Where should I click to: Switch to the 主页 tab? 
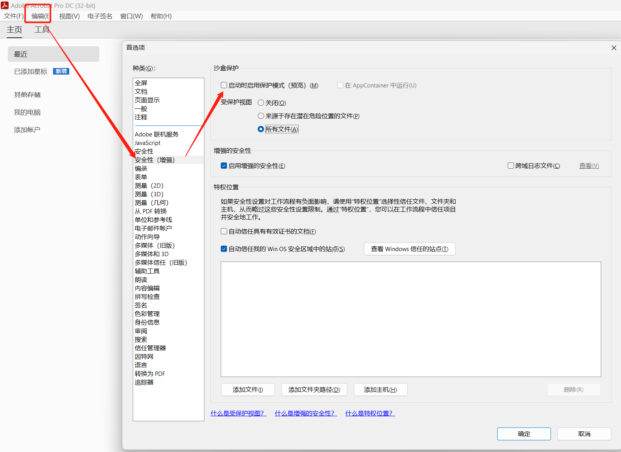pos(14,30)
